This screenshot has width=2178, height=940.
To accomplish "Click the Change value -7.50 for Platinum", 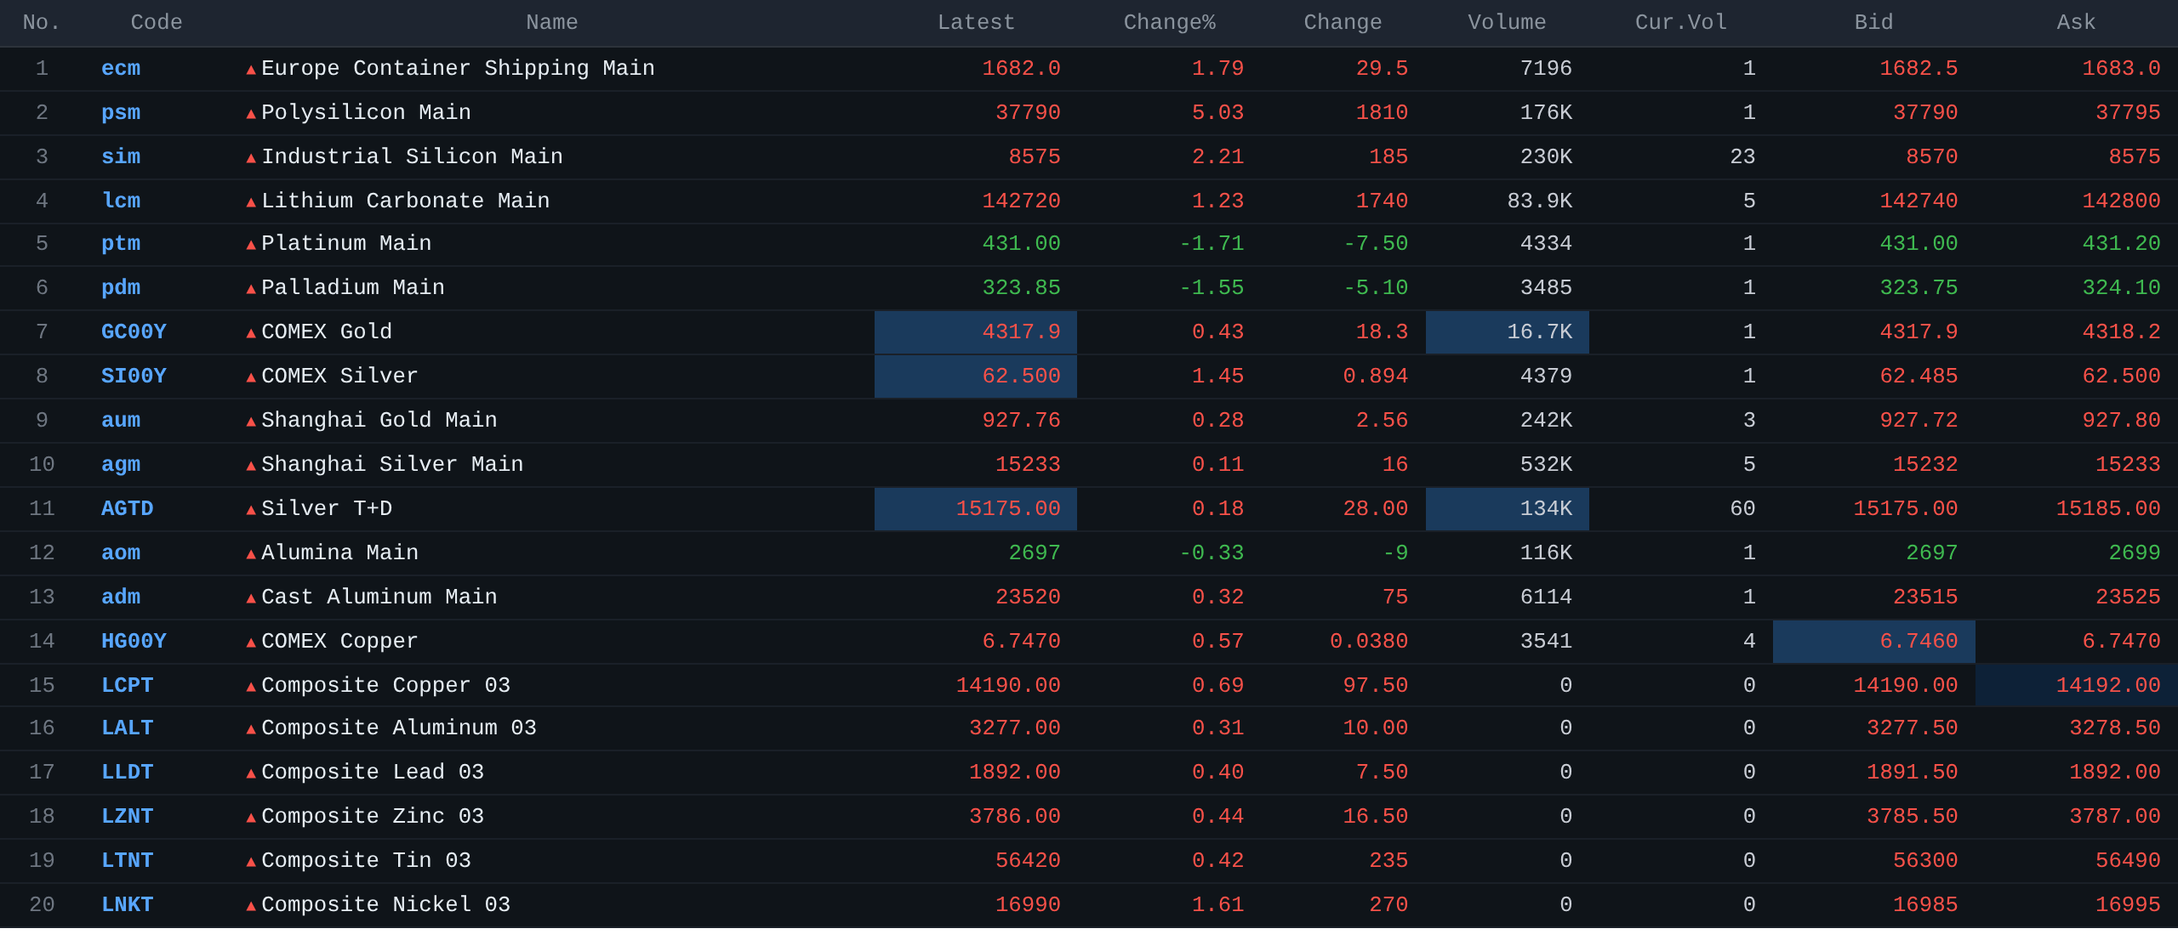I will (x=1376, y=244).
